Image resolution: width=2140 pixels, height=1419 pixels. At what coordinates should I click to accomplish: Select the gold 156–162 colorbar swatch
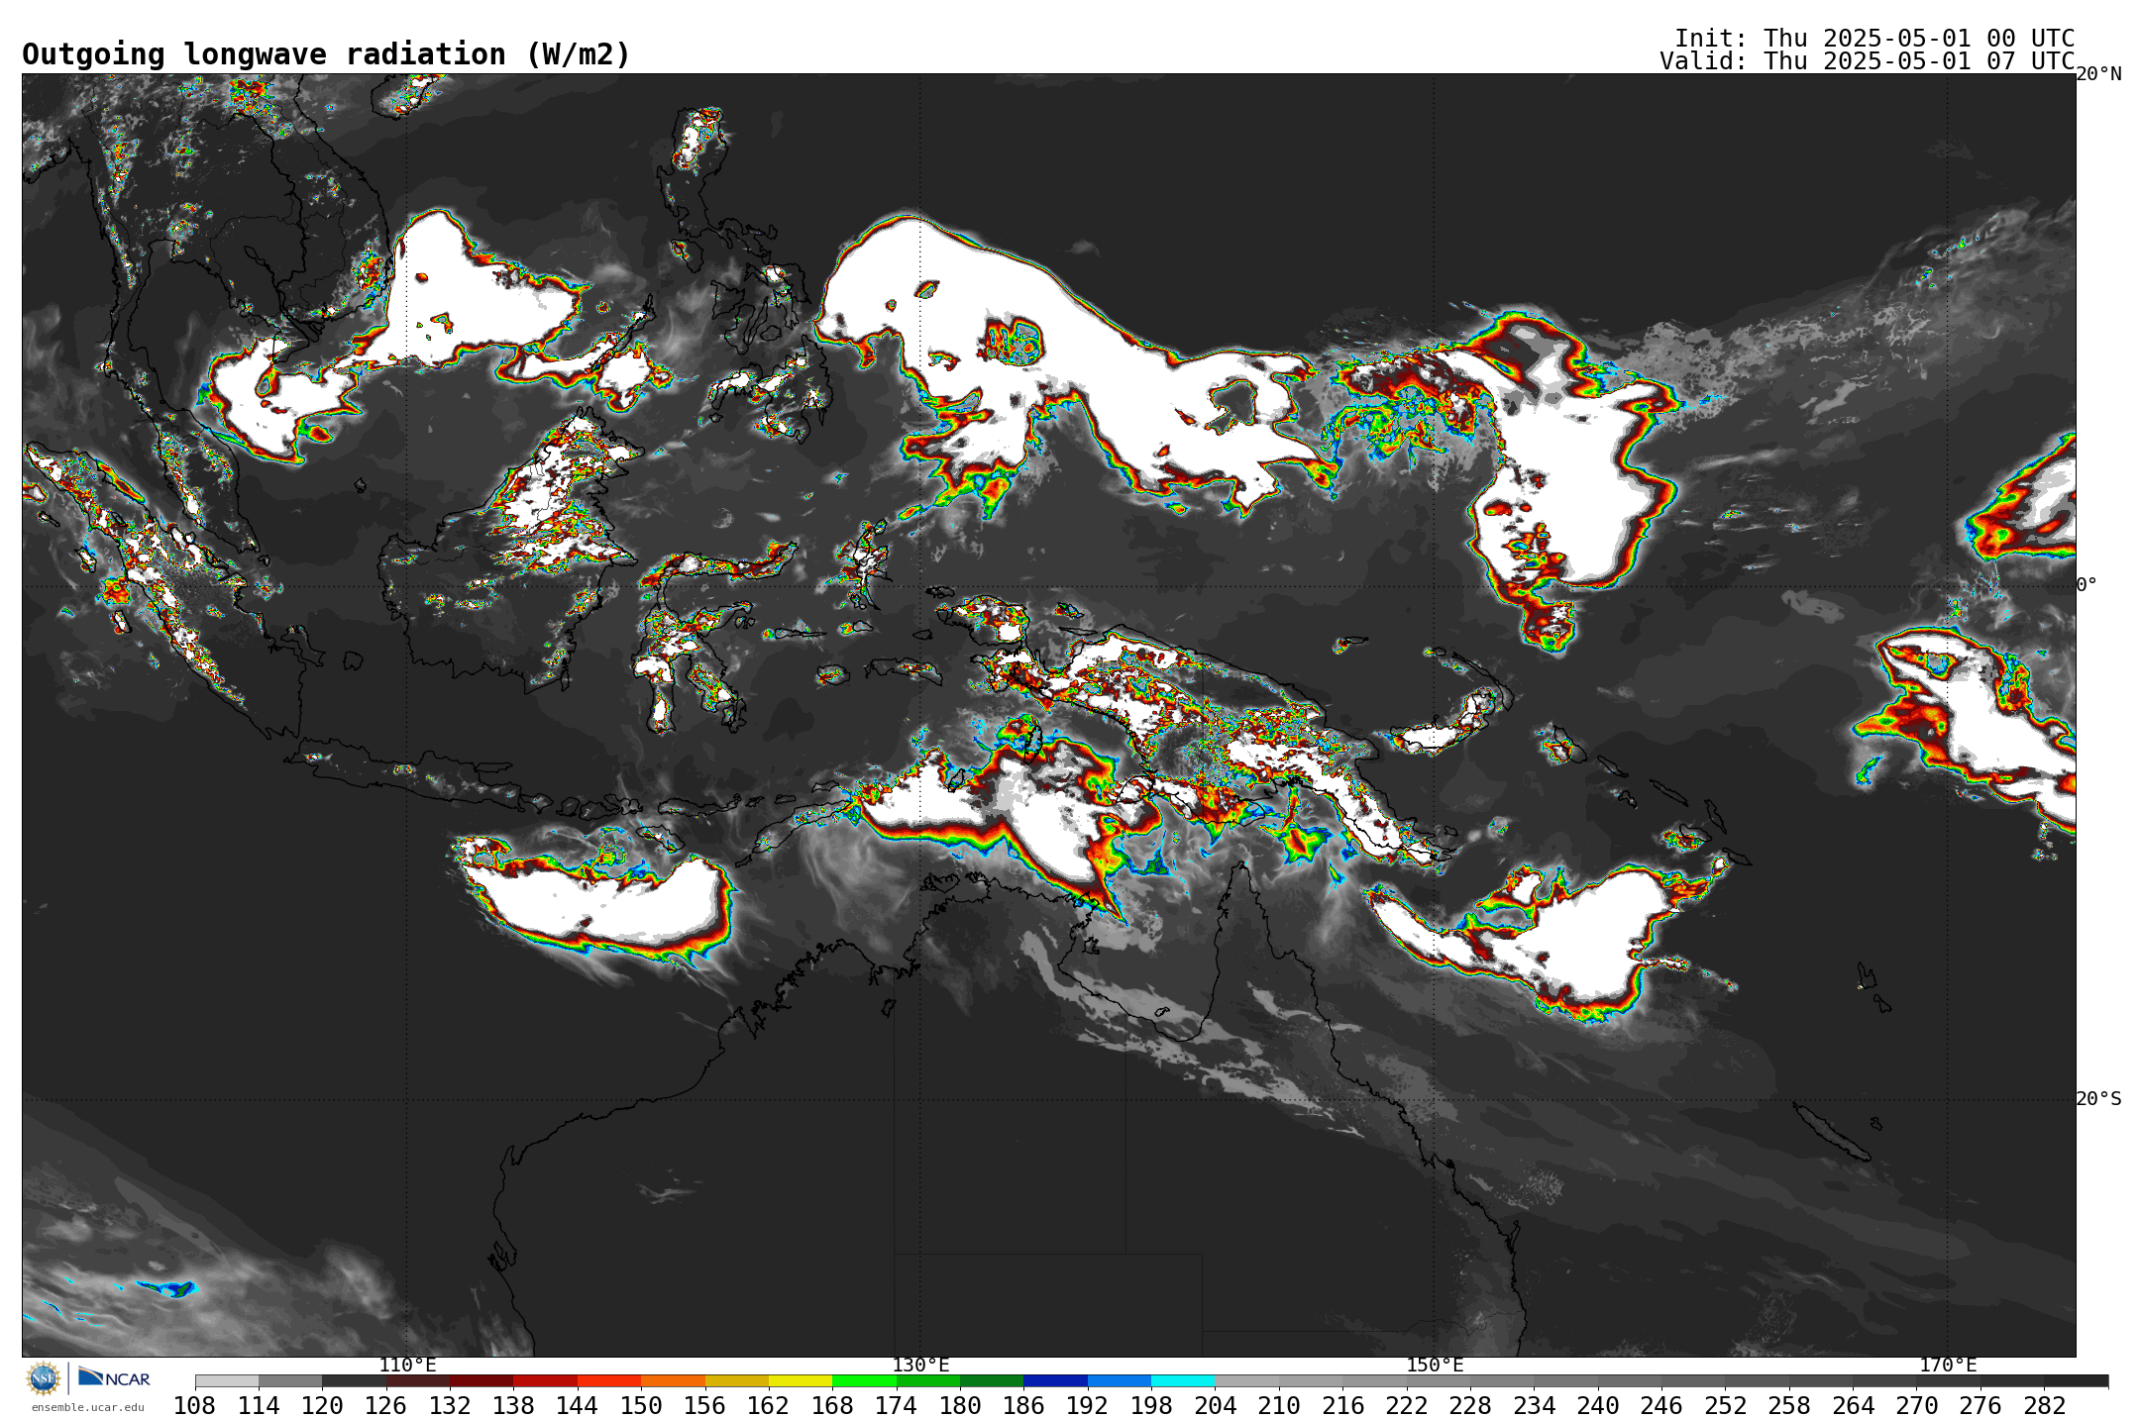(x=736, y=1380)
